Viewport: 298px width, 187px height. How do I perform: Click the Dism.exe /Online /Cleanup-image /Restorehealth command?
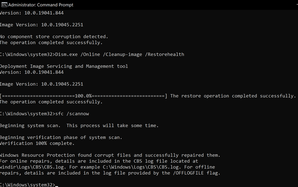(x=120, y=55)
